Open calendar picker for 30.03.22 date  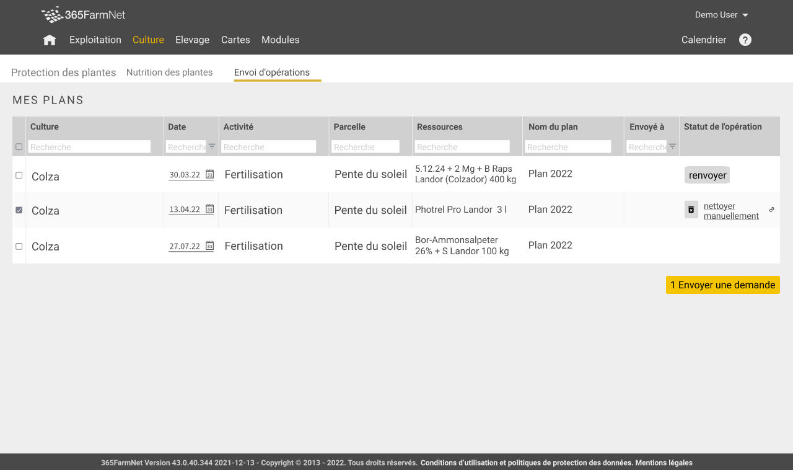[x=209, y=175]
